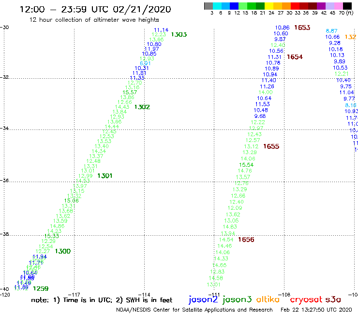
Task: Click the green value 14.00
Action: (x=265, y=92)
